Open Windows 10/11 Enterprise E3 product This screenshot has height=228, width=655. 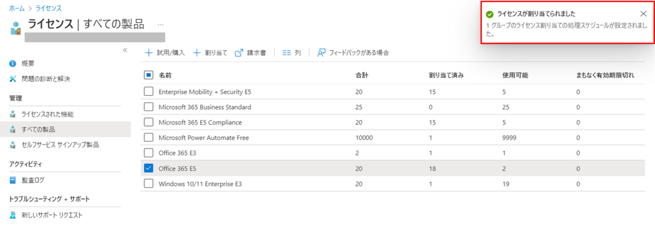(200, 184)
